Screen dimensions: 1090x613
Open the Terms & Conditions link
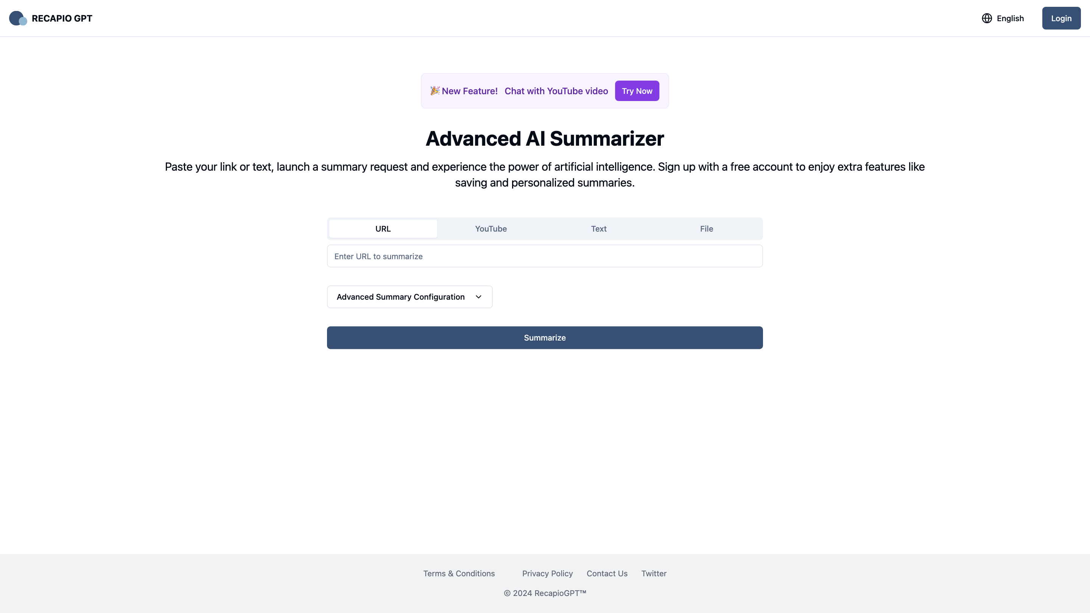[x=459, y=574]
